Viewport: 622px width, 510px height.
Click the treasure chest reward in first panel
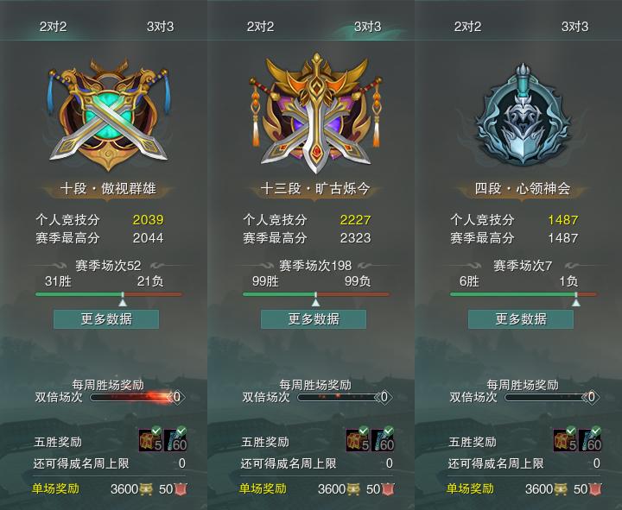click(151, 440)
